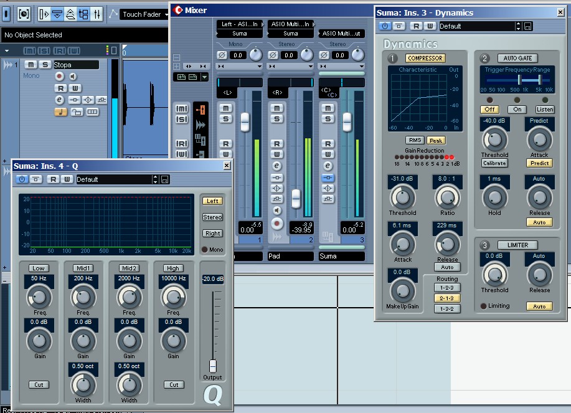This screenshot has width=571, height=413.
Task: Expand the Default preset list in Q plugin
Action: click(155, 179)
